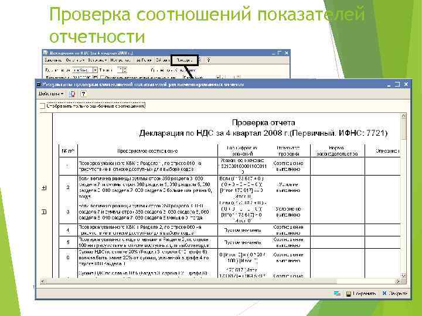The image size is (422, 316).
Task: Click icon left of Сохранить button
Action: pos(337,293)
